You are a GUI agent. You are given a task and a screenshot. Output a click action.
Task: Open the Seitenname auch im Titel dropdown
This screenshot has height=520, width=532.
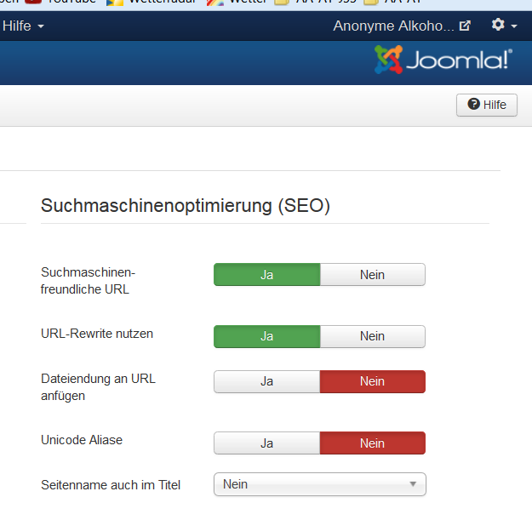click(x=320, y=484)
